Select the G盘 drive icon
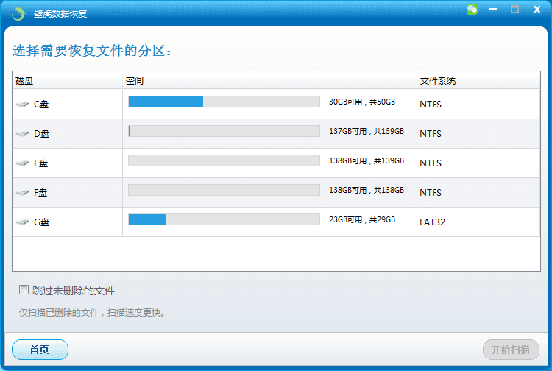 point(23,222)
